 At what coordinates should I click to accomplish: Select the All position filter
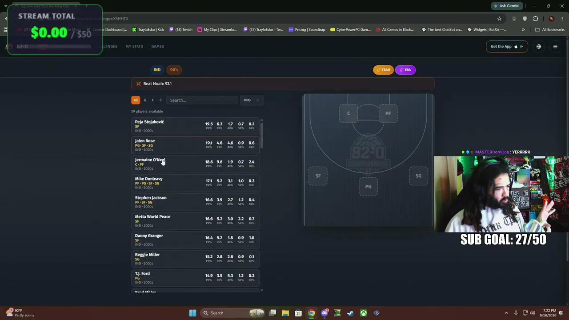(136, 100)
